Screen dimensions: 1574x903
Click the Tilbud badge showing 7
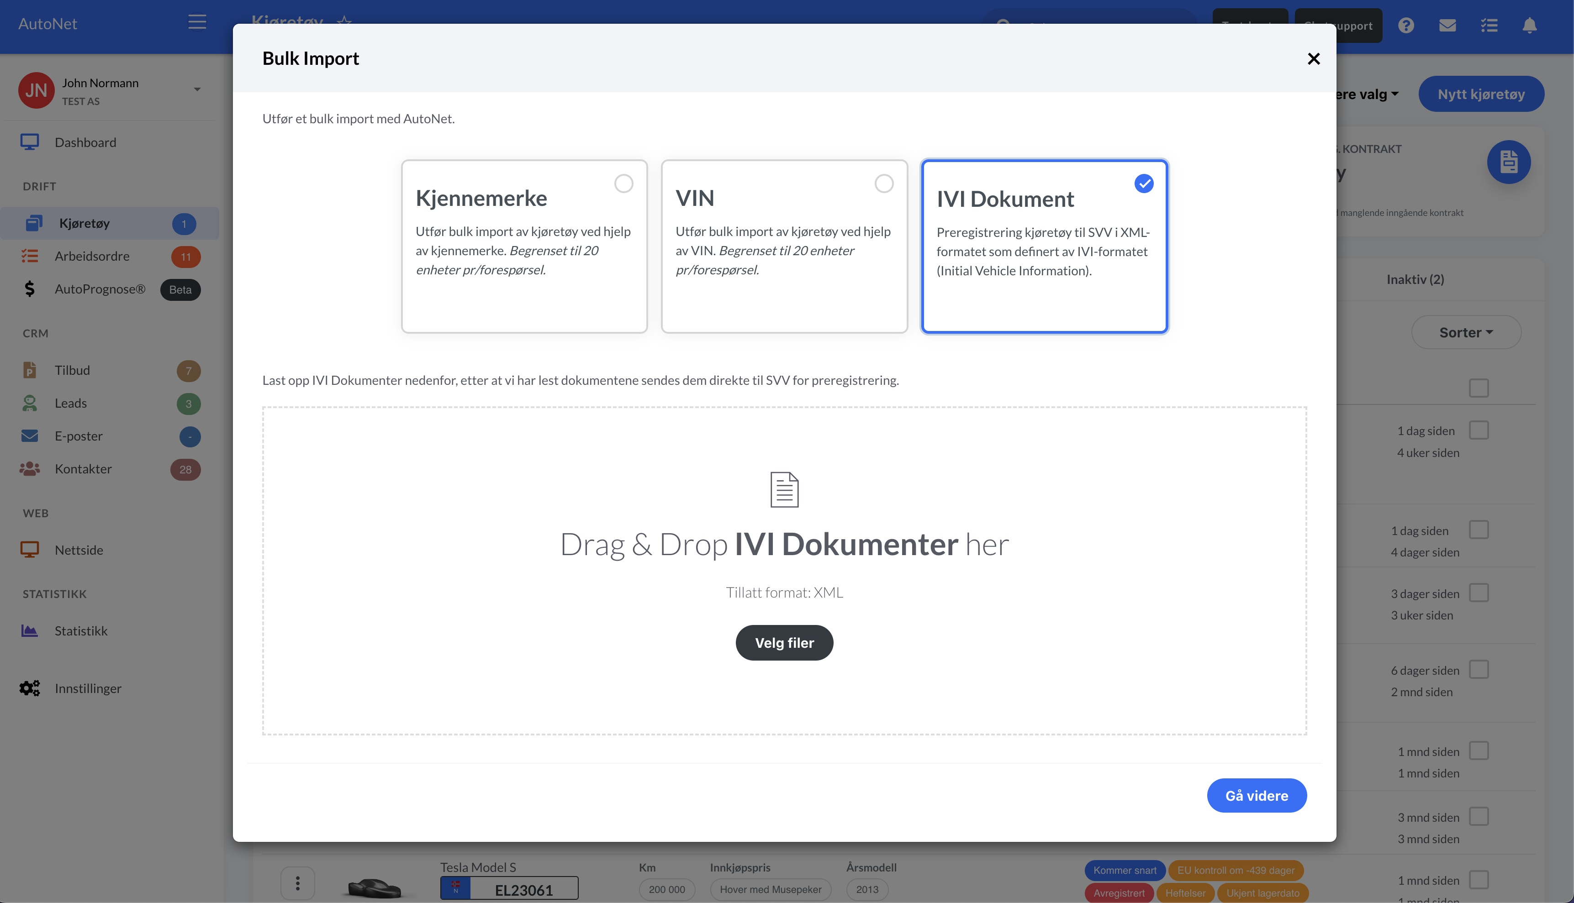pos(189,371)
